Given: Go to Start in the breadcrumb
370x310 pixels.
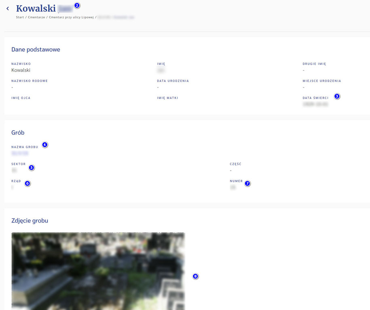Looking at the screenshot, I should pyautogui.click(x=20, y=17).
